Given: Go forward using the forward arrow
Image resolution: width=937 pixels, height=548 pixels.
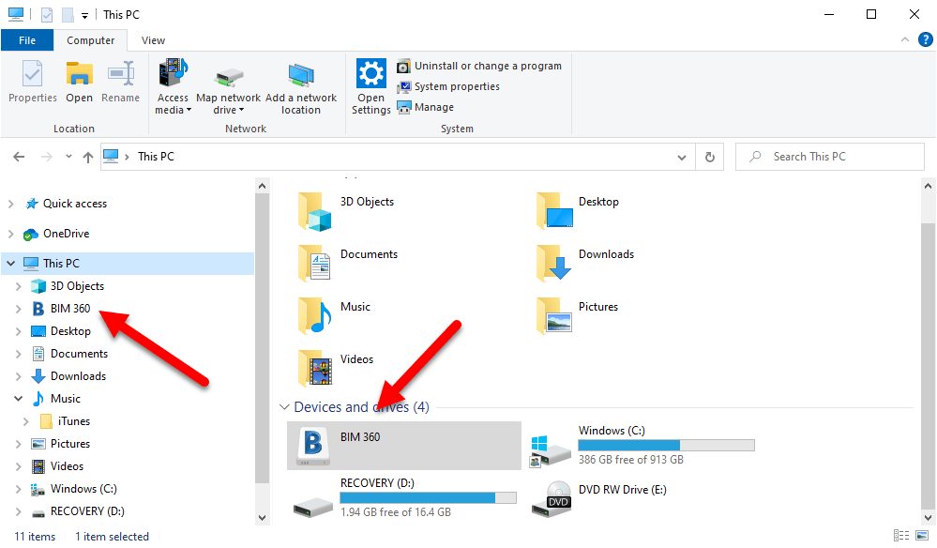Looking at the screenshot, I should (x=47, y=157).
